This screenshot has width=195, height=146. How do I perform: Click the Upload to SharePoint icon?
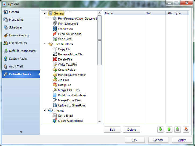pyautogui.click(x=55, y=105)
